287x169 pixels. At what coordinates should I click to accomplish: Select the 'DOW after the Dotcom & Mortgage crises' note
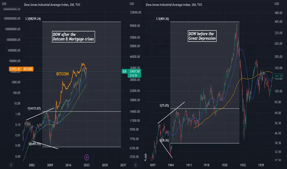(73, 37)
